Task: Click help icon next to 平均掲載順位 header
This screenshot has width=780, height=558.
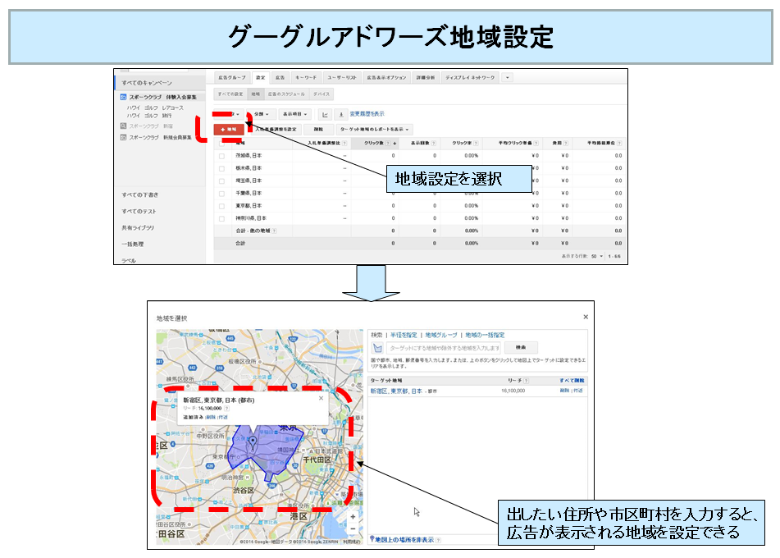Action: [x=619, y=144]
